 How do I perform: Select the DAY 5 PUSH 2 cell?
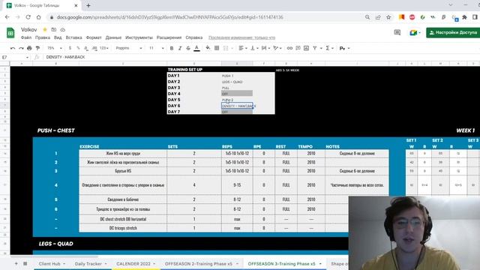tap(237, 100)
